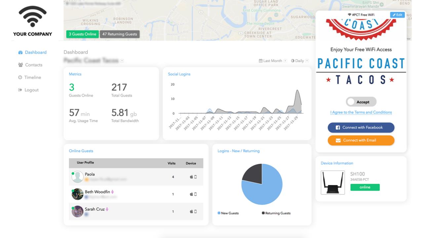Open the Terms and Conditions link
The image size is (423, 238).
(x=361, y=112)
